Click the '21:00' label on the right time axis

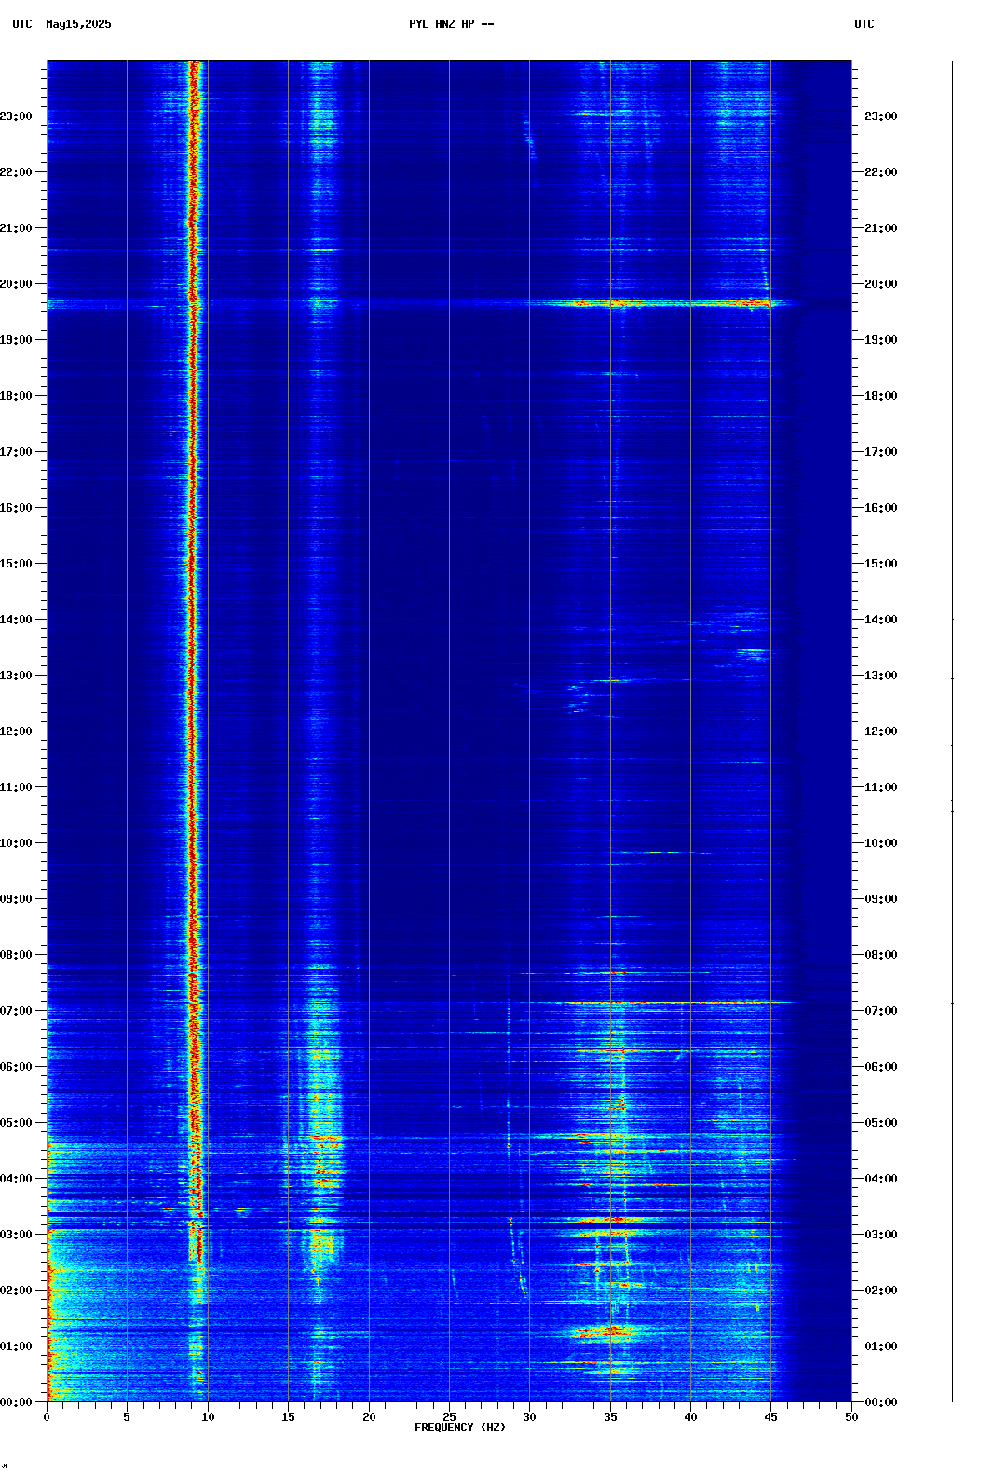(881, 228)
